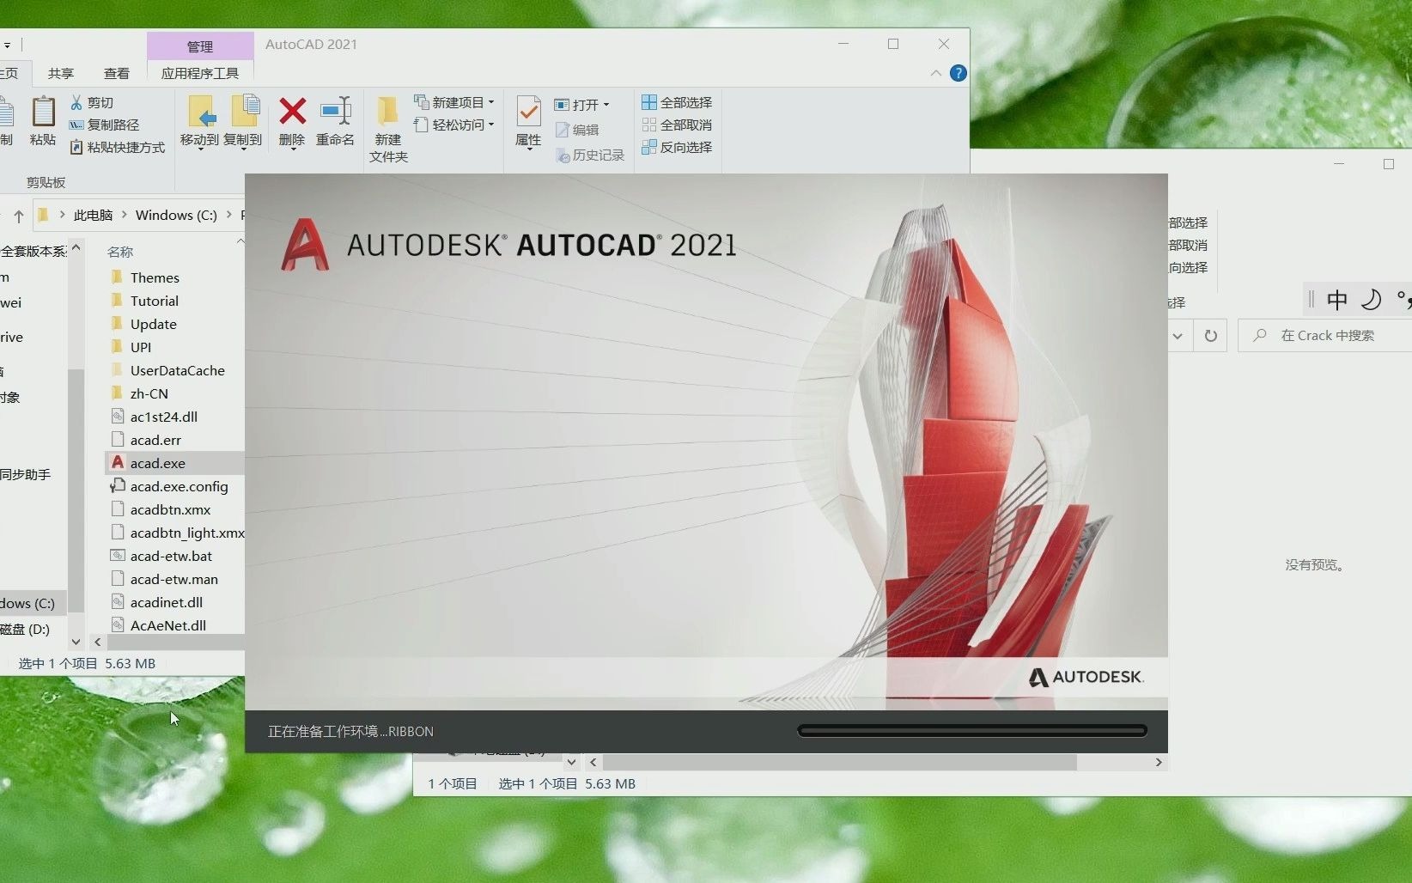Click Copy path (复制路径) button
1412x883 pixels.
pos(104,125)
